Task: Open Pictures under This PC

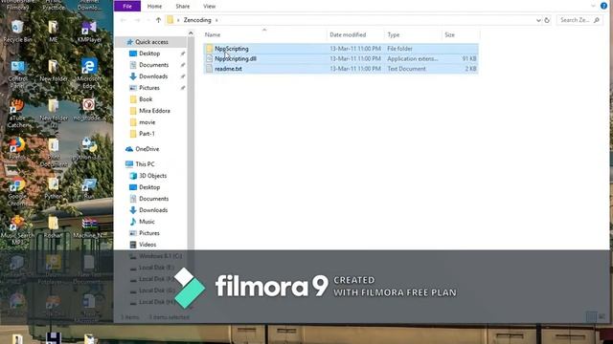Action: point(149,233)
